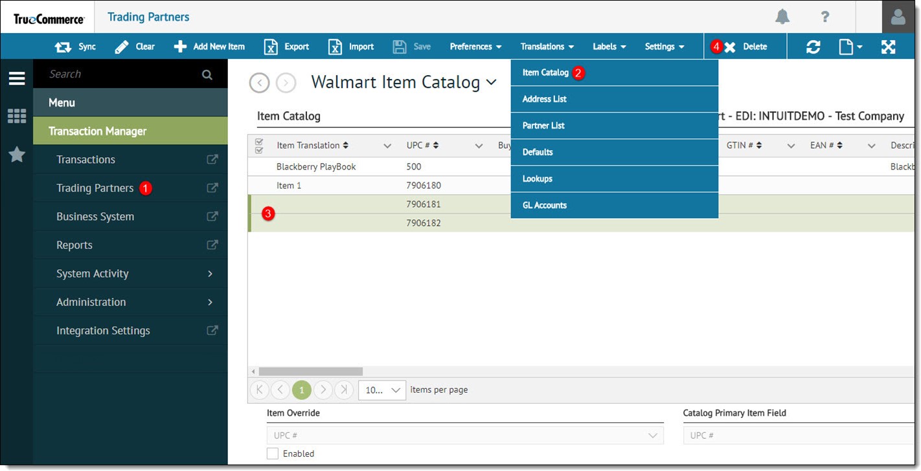The image size is (921, 471).
Task: Check the Enabled item override checkbox
Action: [x=273, y=454]
